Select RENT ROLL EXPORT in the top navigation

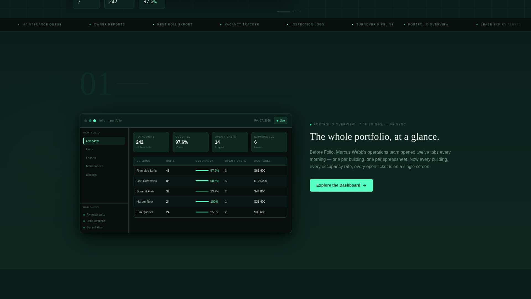pos(175,24)
